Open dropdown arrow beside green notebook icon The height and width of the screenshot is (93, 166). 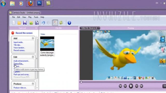pos(64,23)
